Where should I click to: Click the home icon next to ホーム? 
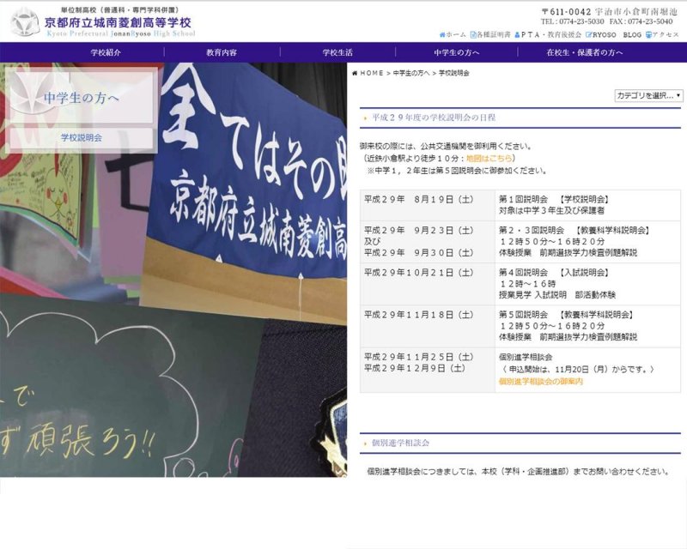coord(442,34)
